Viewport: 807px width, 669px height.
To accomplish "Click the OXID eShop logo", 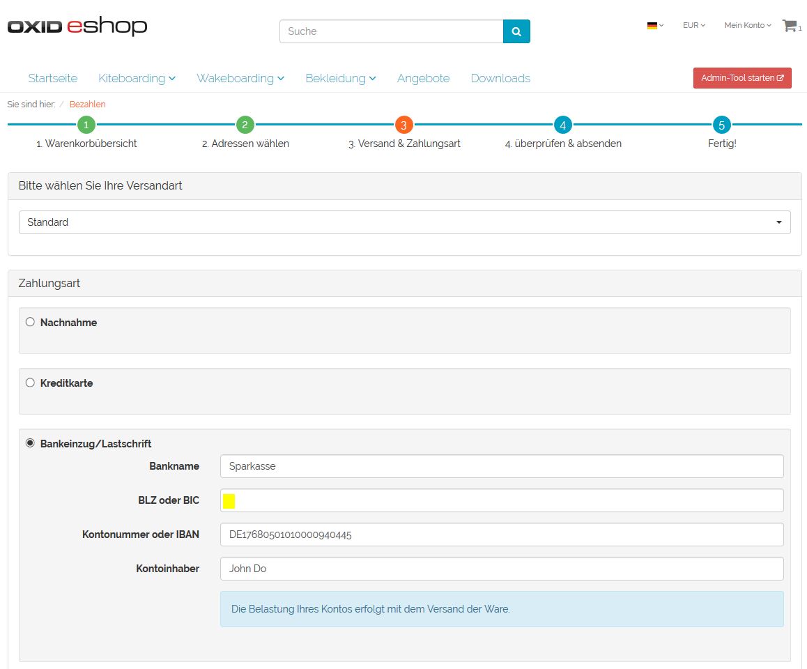I will click(77, 27).
